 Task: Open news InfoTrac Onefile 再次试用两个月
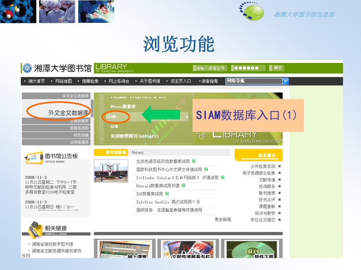(x=168, y=202)
